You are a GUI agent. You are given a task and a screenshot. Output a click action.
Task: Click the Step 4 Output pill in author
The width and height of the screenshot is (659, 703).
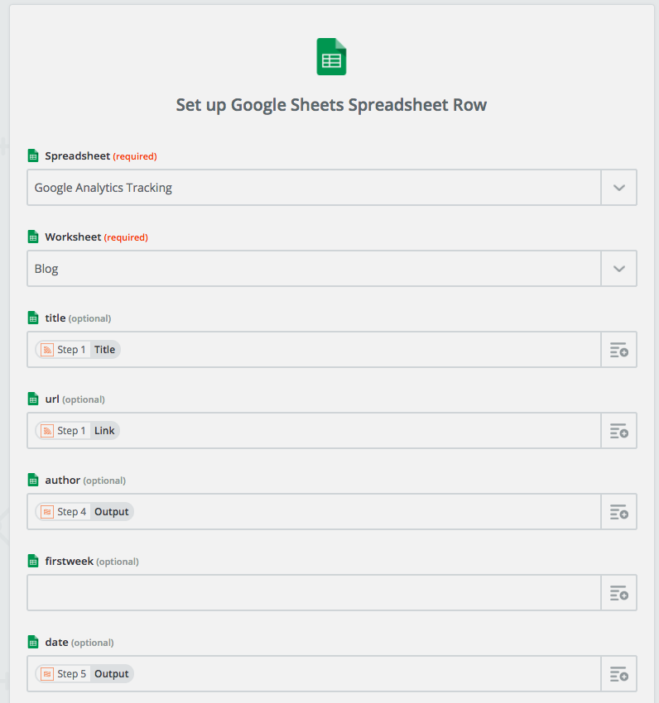(85, 512)
